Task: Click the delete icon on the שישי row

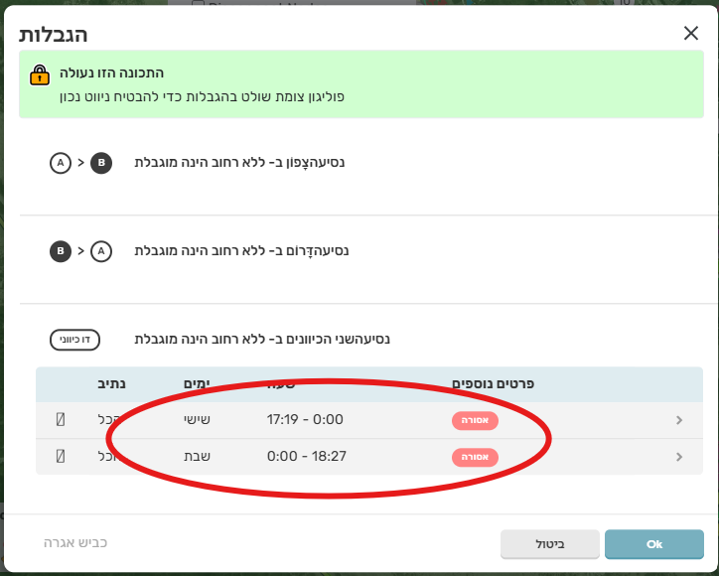Action: point(61,420)
